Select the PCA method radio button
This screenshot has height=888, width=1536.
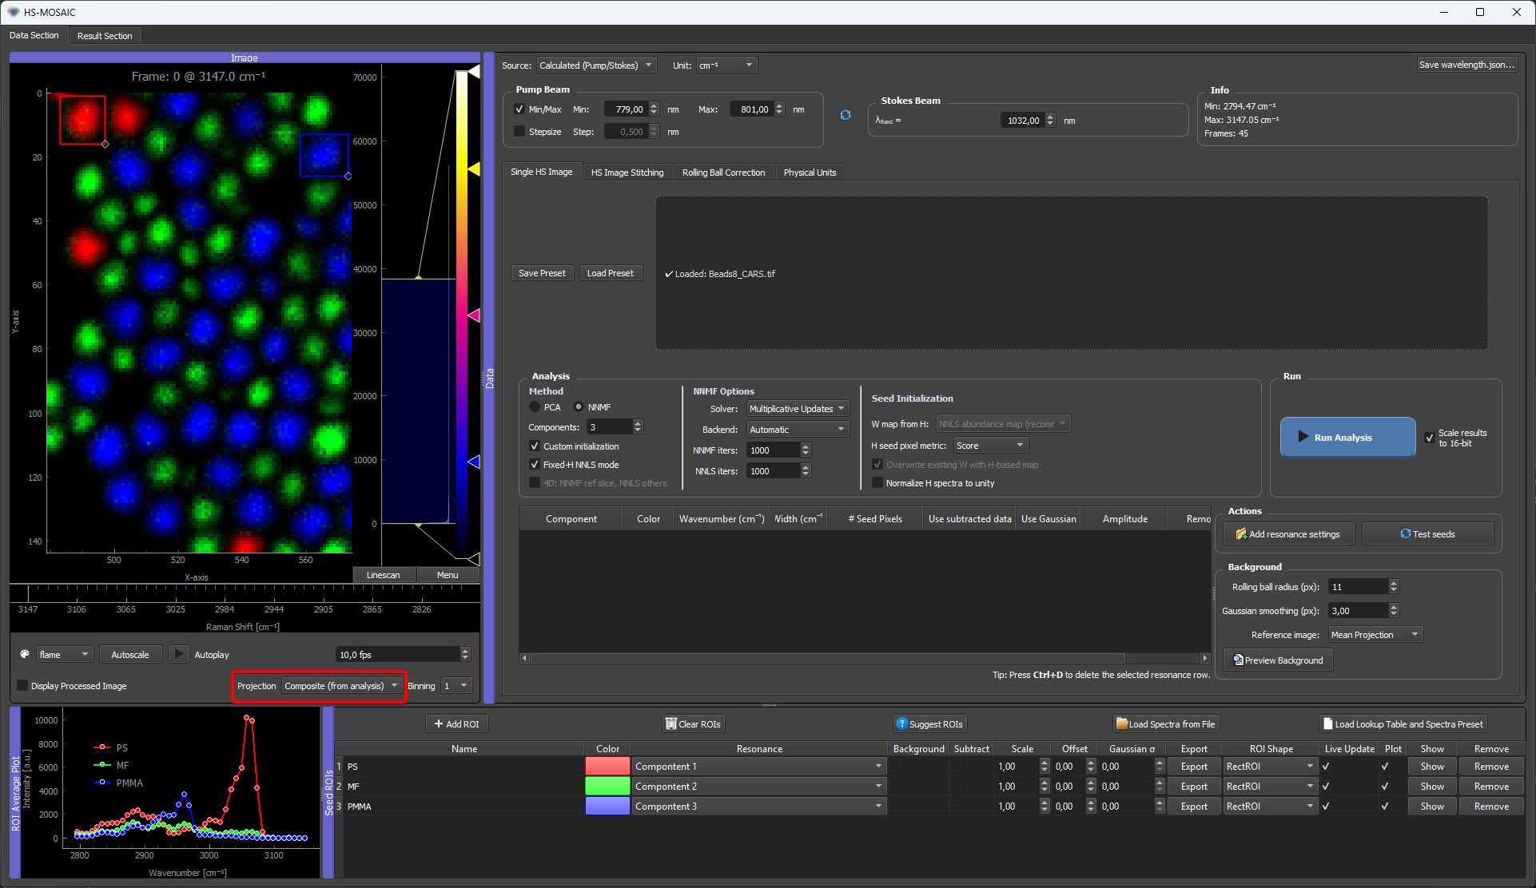pos(535,407)
